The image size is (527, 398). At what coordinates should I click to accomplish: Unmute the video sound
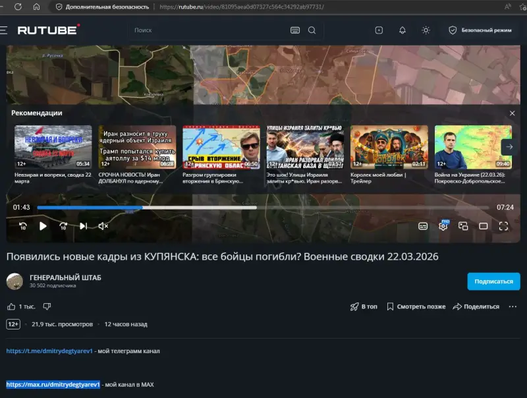click(x=103, y=226)
